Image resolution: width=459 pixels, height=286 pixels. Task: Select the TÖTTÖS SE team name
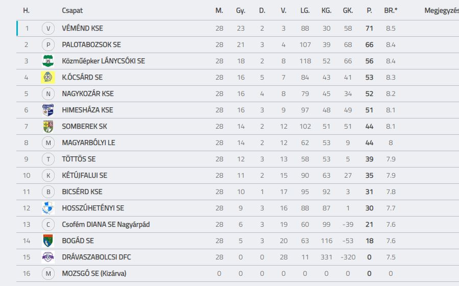coord(79,159)
